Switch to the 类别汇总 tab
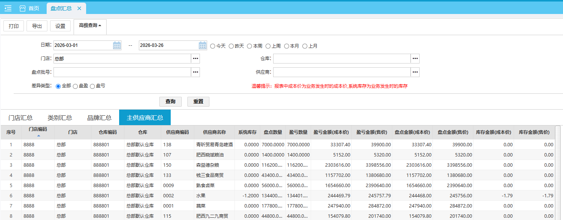The height and width of the screenshot is (220, 563). pyautogui.click(x=60, y=118)
